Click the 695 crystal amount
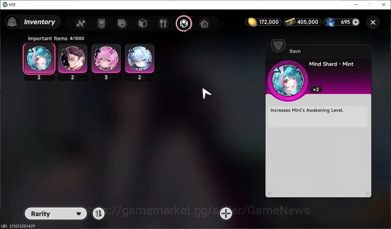 tap(345, 22)
